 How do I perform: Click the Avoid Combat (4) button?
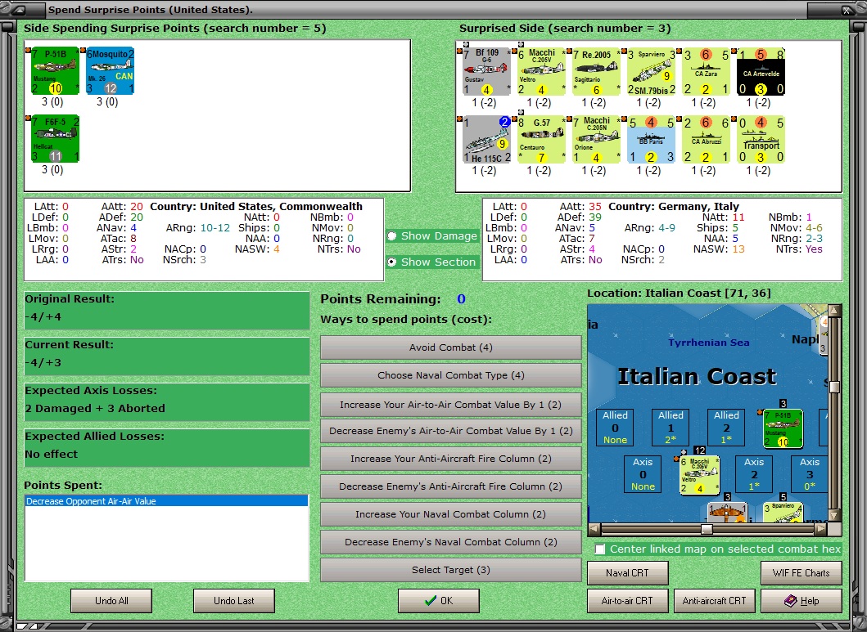pyautogui.click(x=450, y=347)
